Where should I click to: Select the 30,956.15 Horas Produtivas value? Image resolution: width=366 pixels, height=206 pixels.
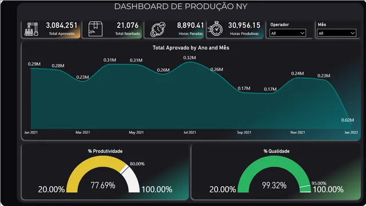(x=244, y=25)
